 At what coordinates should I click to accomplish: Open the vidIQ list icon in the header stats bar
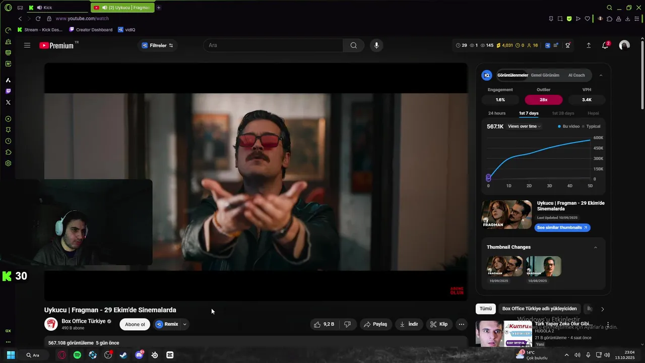[556, 45]
